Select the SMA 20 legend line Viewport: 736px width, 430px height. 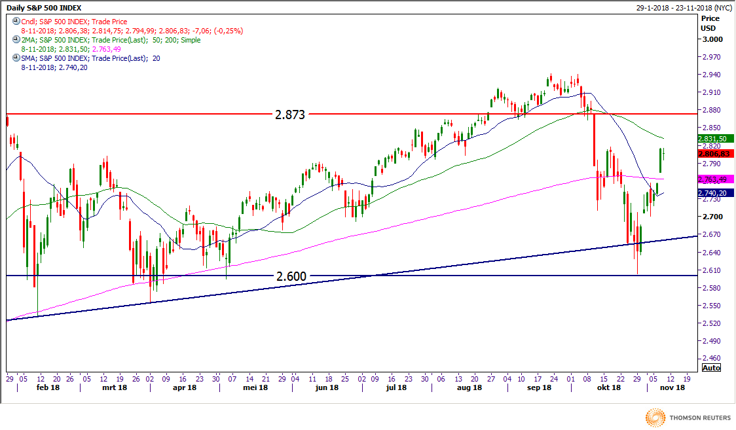[x=90, y=58]
